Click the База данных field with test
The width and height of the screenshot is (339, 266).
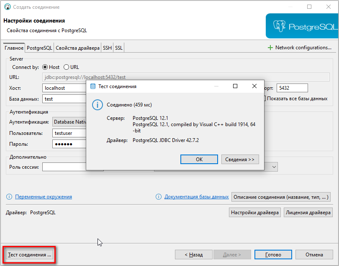pos(64,99)
